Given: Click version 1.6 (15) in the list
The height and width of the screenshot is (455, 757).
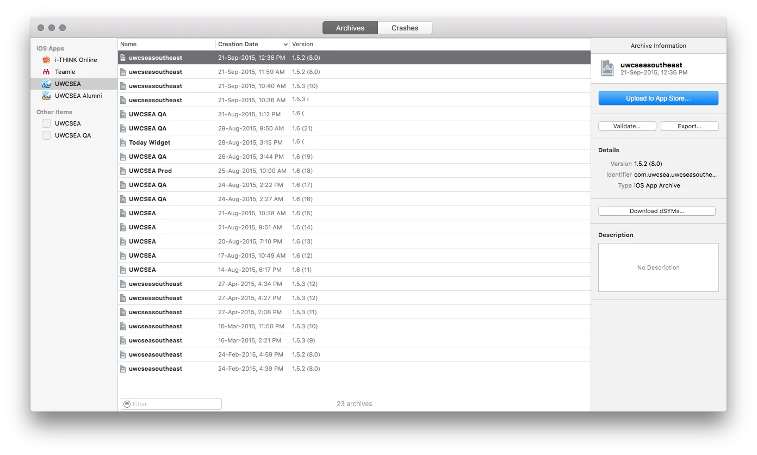Looking at the screenshot, I should click(302, 213).
